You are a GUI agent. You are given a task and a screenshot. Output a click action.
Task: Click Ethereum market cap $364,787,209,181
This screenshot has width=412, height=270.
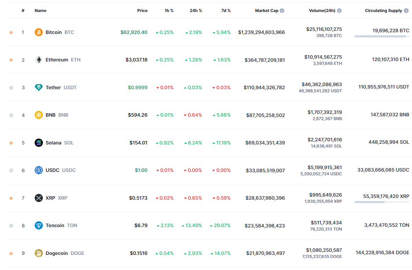(265, 60)
